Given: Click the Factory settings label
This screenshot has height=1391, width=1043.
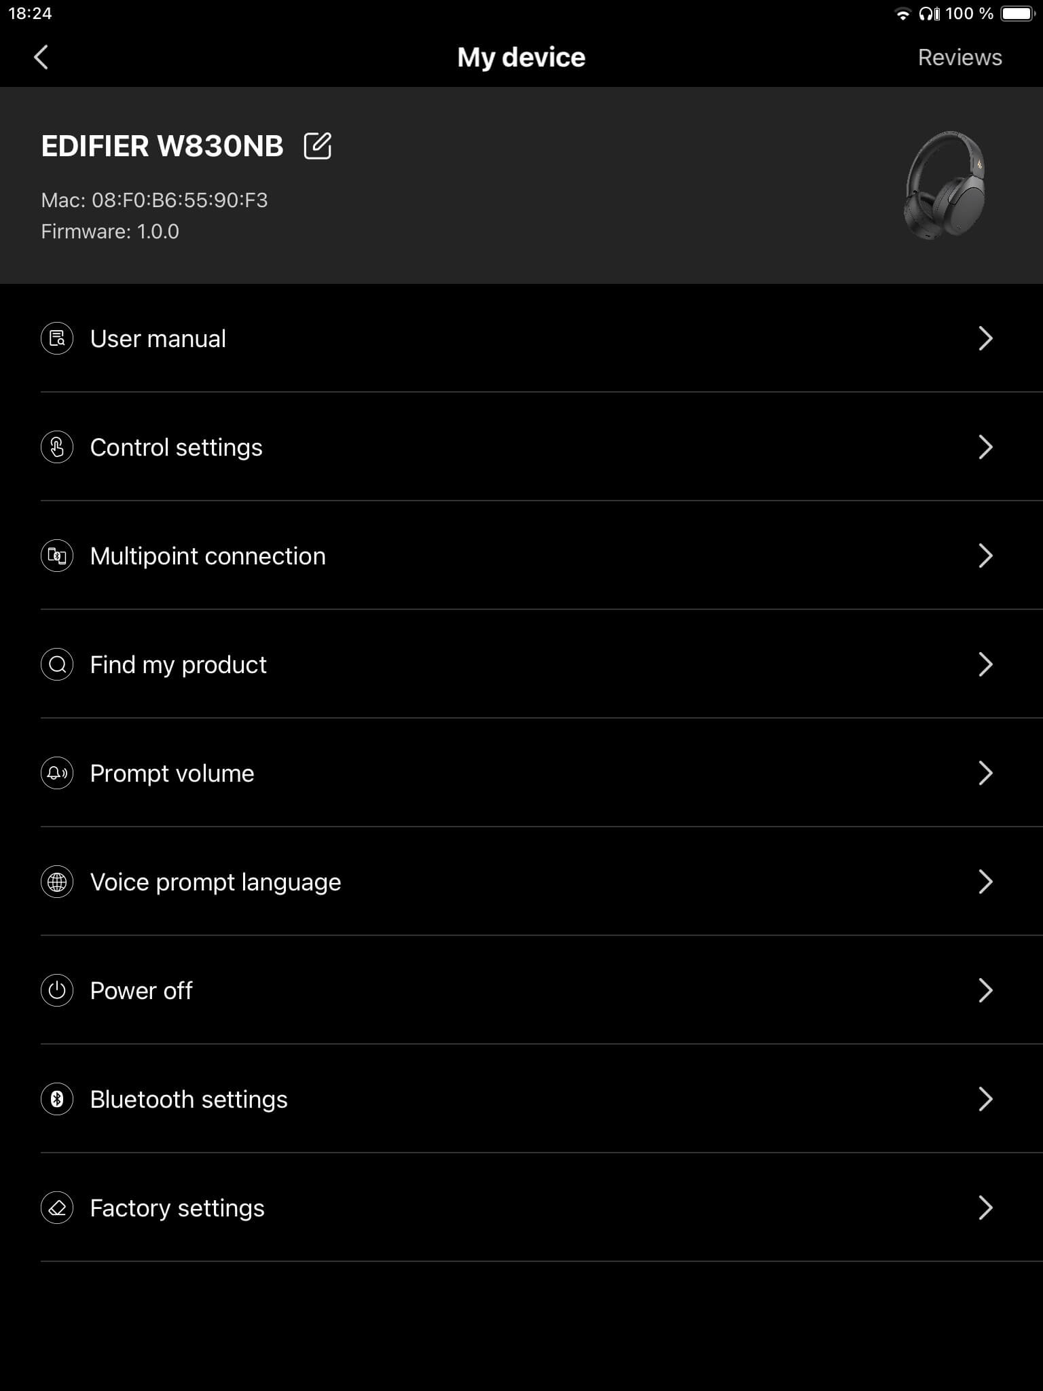Looking at the screenshot, I should (x=177, y=1208).
